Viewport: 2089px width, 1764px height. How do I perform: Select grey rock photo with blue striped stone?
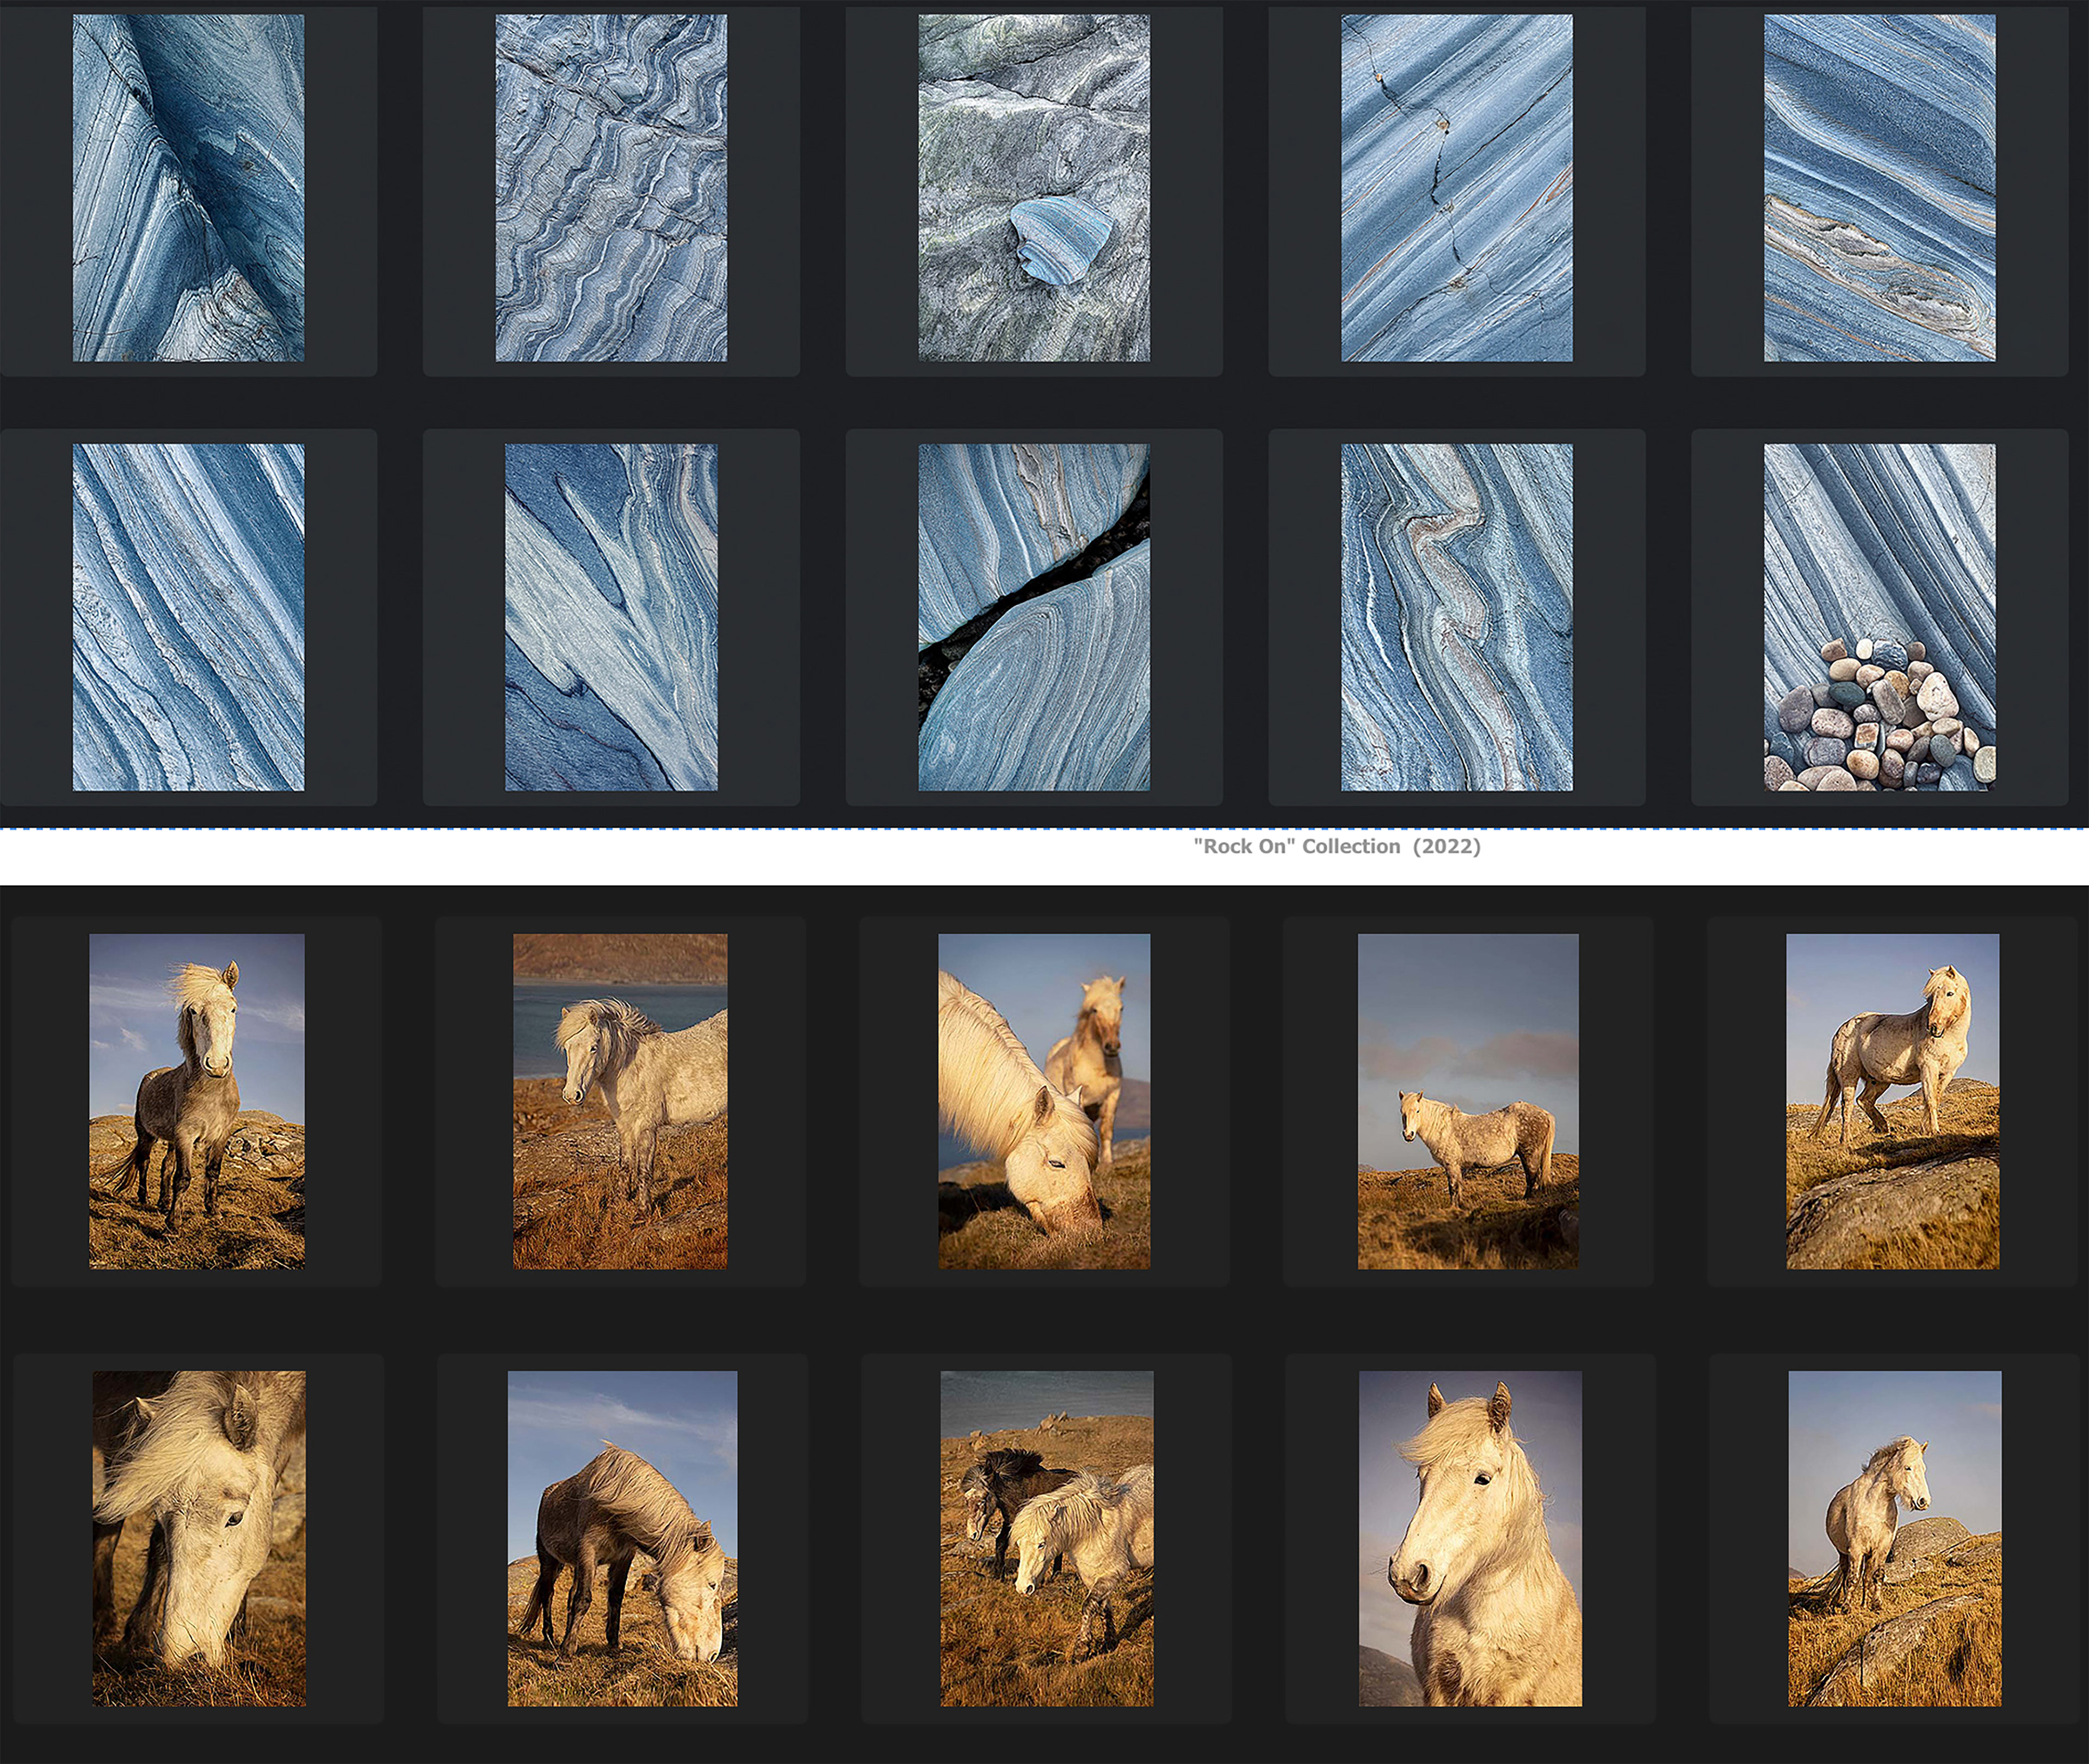pos(1034,187)
